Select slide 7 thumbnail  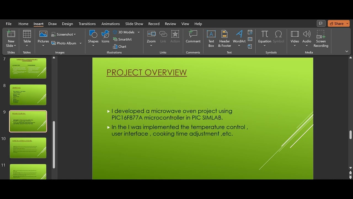click(x=28, y=68)
